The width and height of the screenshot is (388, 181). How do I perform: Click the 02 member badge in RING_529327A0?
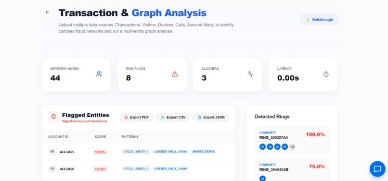[x=277, y=147]
